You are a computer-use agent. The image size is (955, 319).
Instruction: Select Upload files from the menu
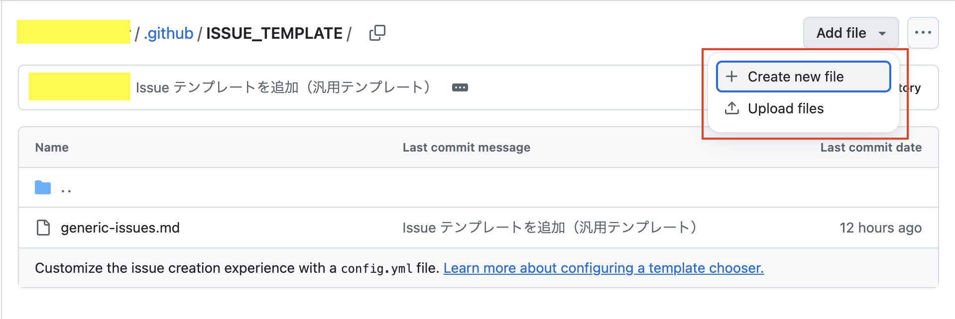click(x=786, y=108)
